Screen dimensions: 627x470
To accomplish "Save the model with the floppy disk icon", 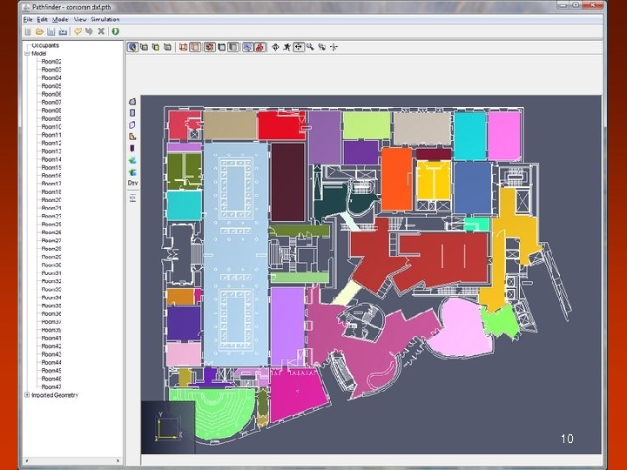I will pyautogui.click(x=51, y=31).
